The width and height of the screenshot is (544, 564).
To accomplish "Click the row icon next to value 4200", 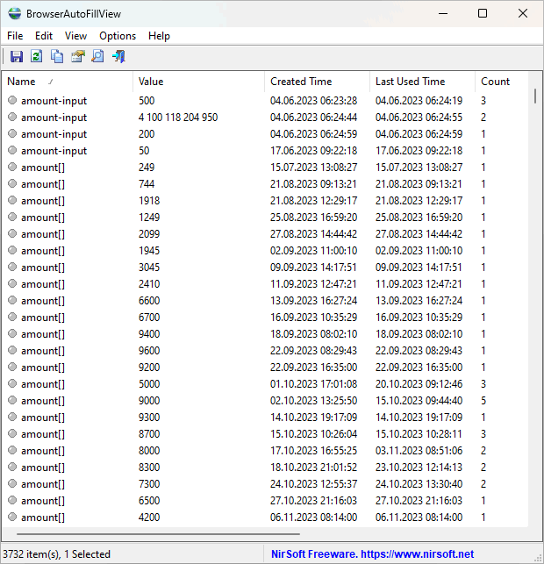I will click(12, 517).
